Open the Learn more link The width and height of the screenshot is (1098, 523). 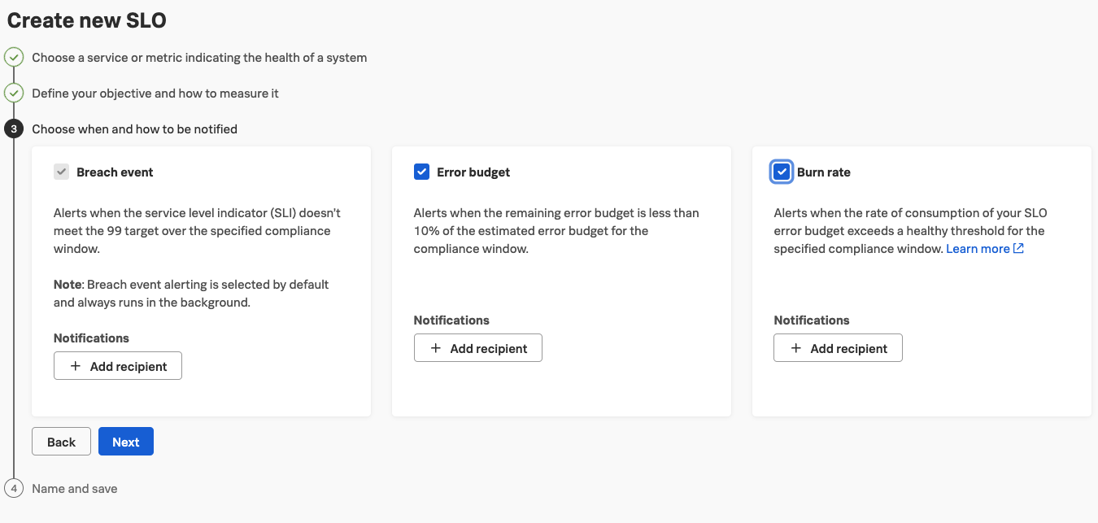[978, 249]
